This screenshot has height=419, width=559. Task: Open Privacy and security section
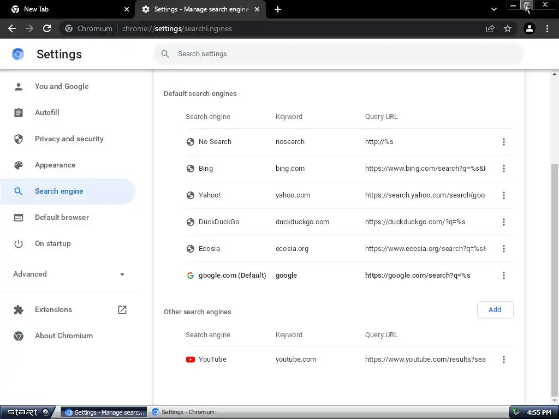pyautogui.click(x=68, y=139)
